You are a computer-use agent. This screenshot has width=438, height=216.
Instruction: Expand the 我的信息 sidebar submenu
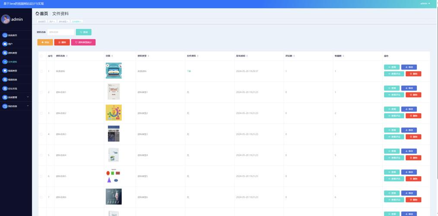[28, 106]
